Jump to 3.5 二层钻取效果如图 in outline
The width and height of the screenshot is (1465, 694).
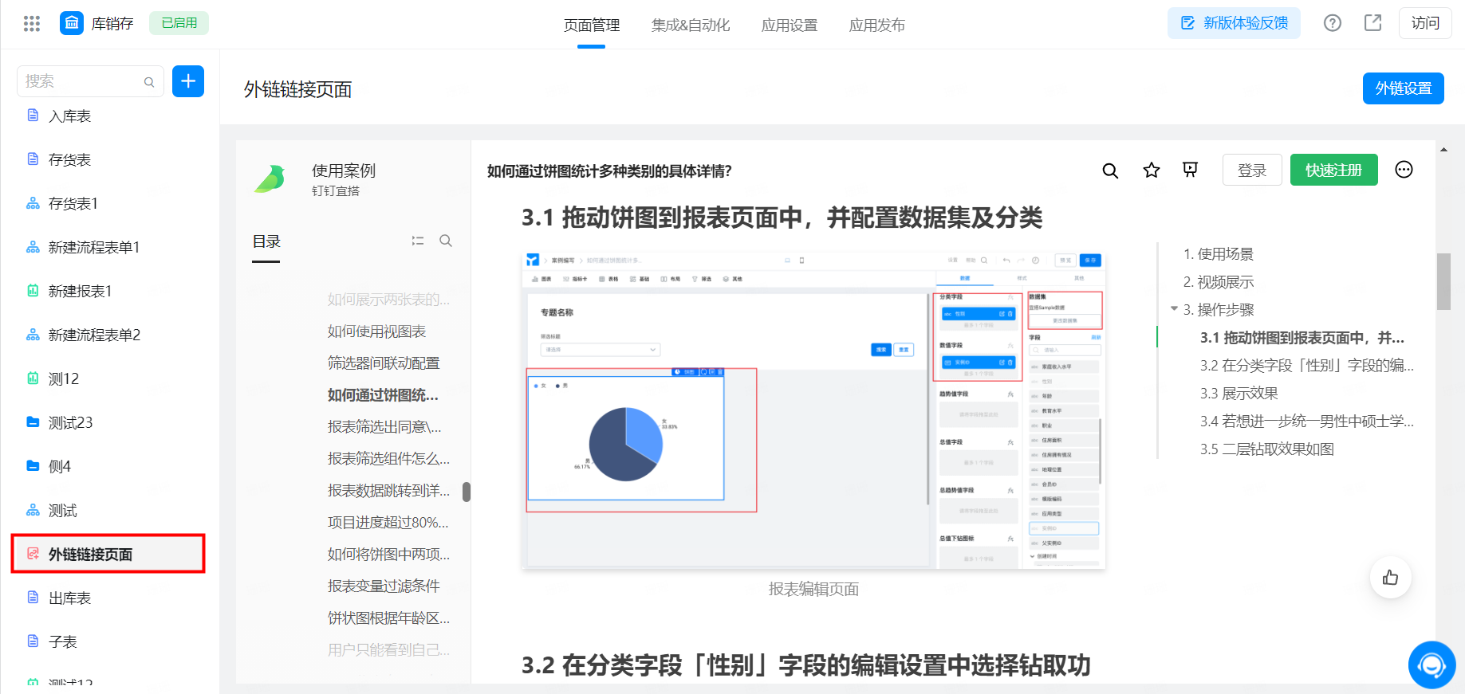click(1267, 449)
